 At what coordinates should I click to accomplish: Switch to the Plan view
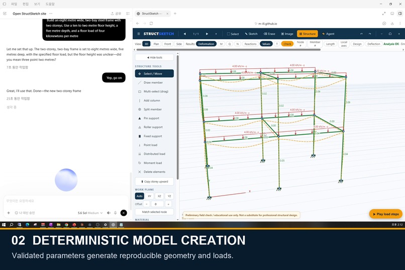point(156,44)
